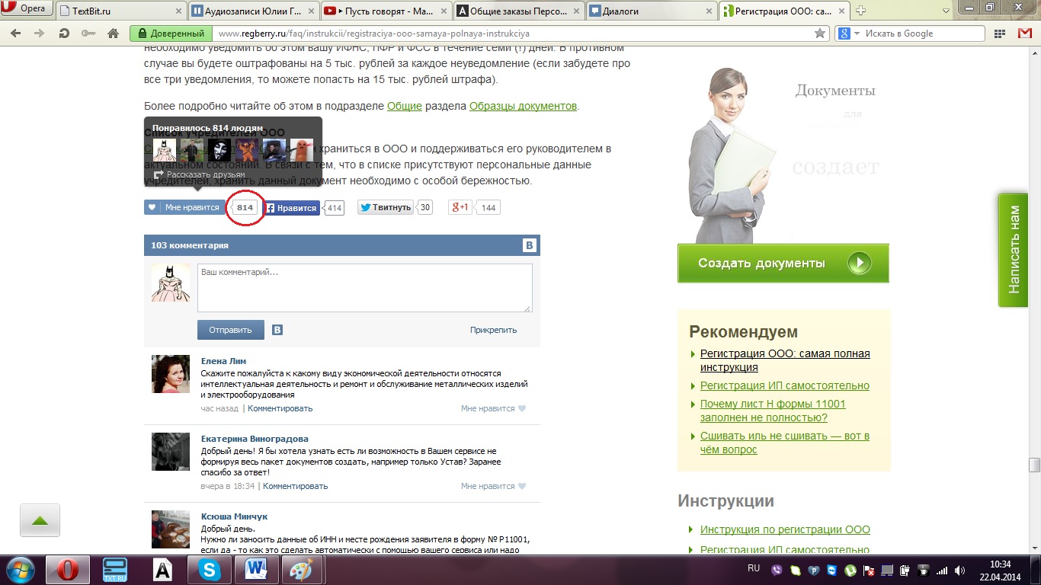Open a new tab with plus icon

click(860, 11)
